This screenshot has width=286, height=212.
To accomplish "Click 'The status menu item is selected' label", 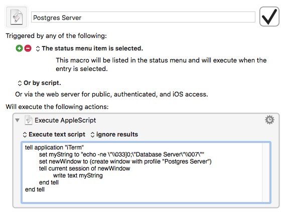I will [x=92, y=48].
